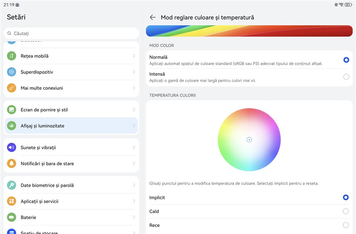The width and height of the screenshot is (356, 234).
Task: Select the Intensă color mode
Action: coord(346,77)
